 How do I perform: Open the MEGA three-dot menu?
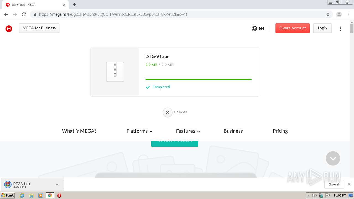point(341,29)
